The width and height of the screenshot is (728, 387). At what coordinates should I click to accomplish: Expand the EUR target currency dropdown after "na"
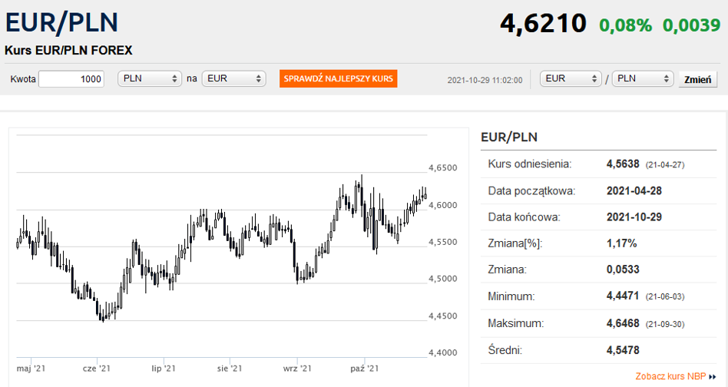coord(233,79)
